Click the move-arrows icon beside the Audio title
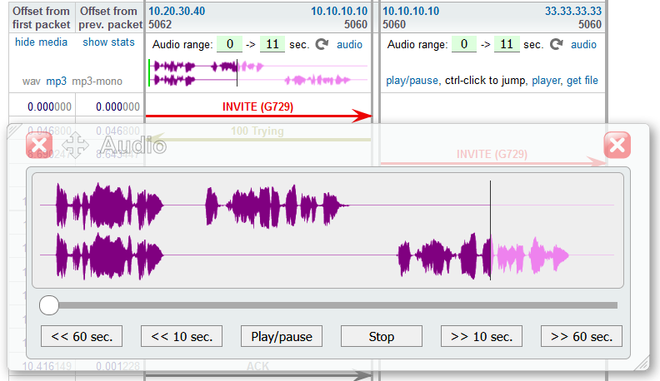This screenshot has height=381, width=660. coord(76,146)
